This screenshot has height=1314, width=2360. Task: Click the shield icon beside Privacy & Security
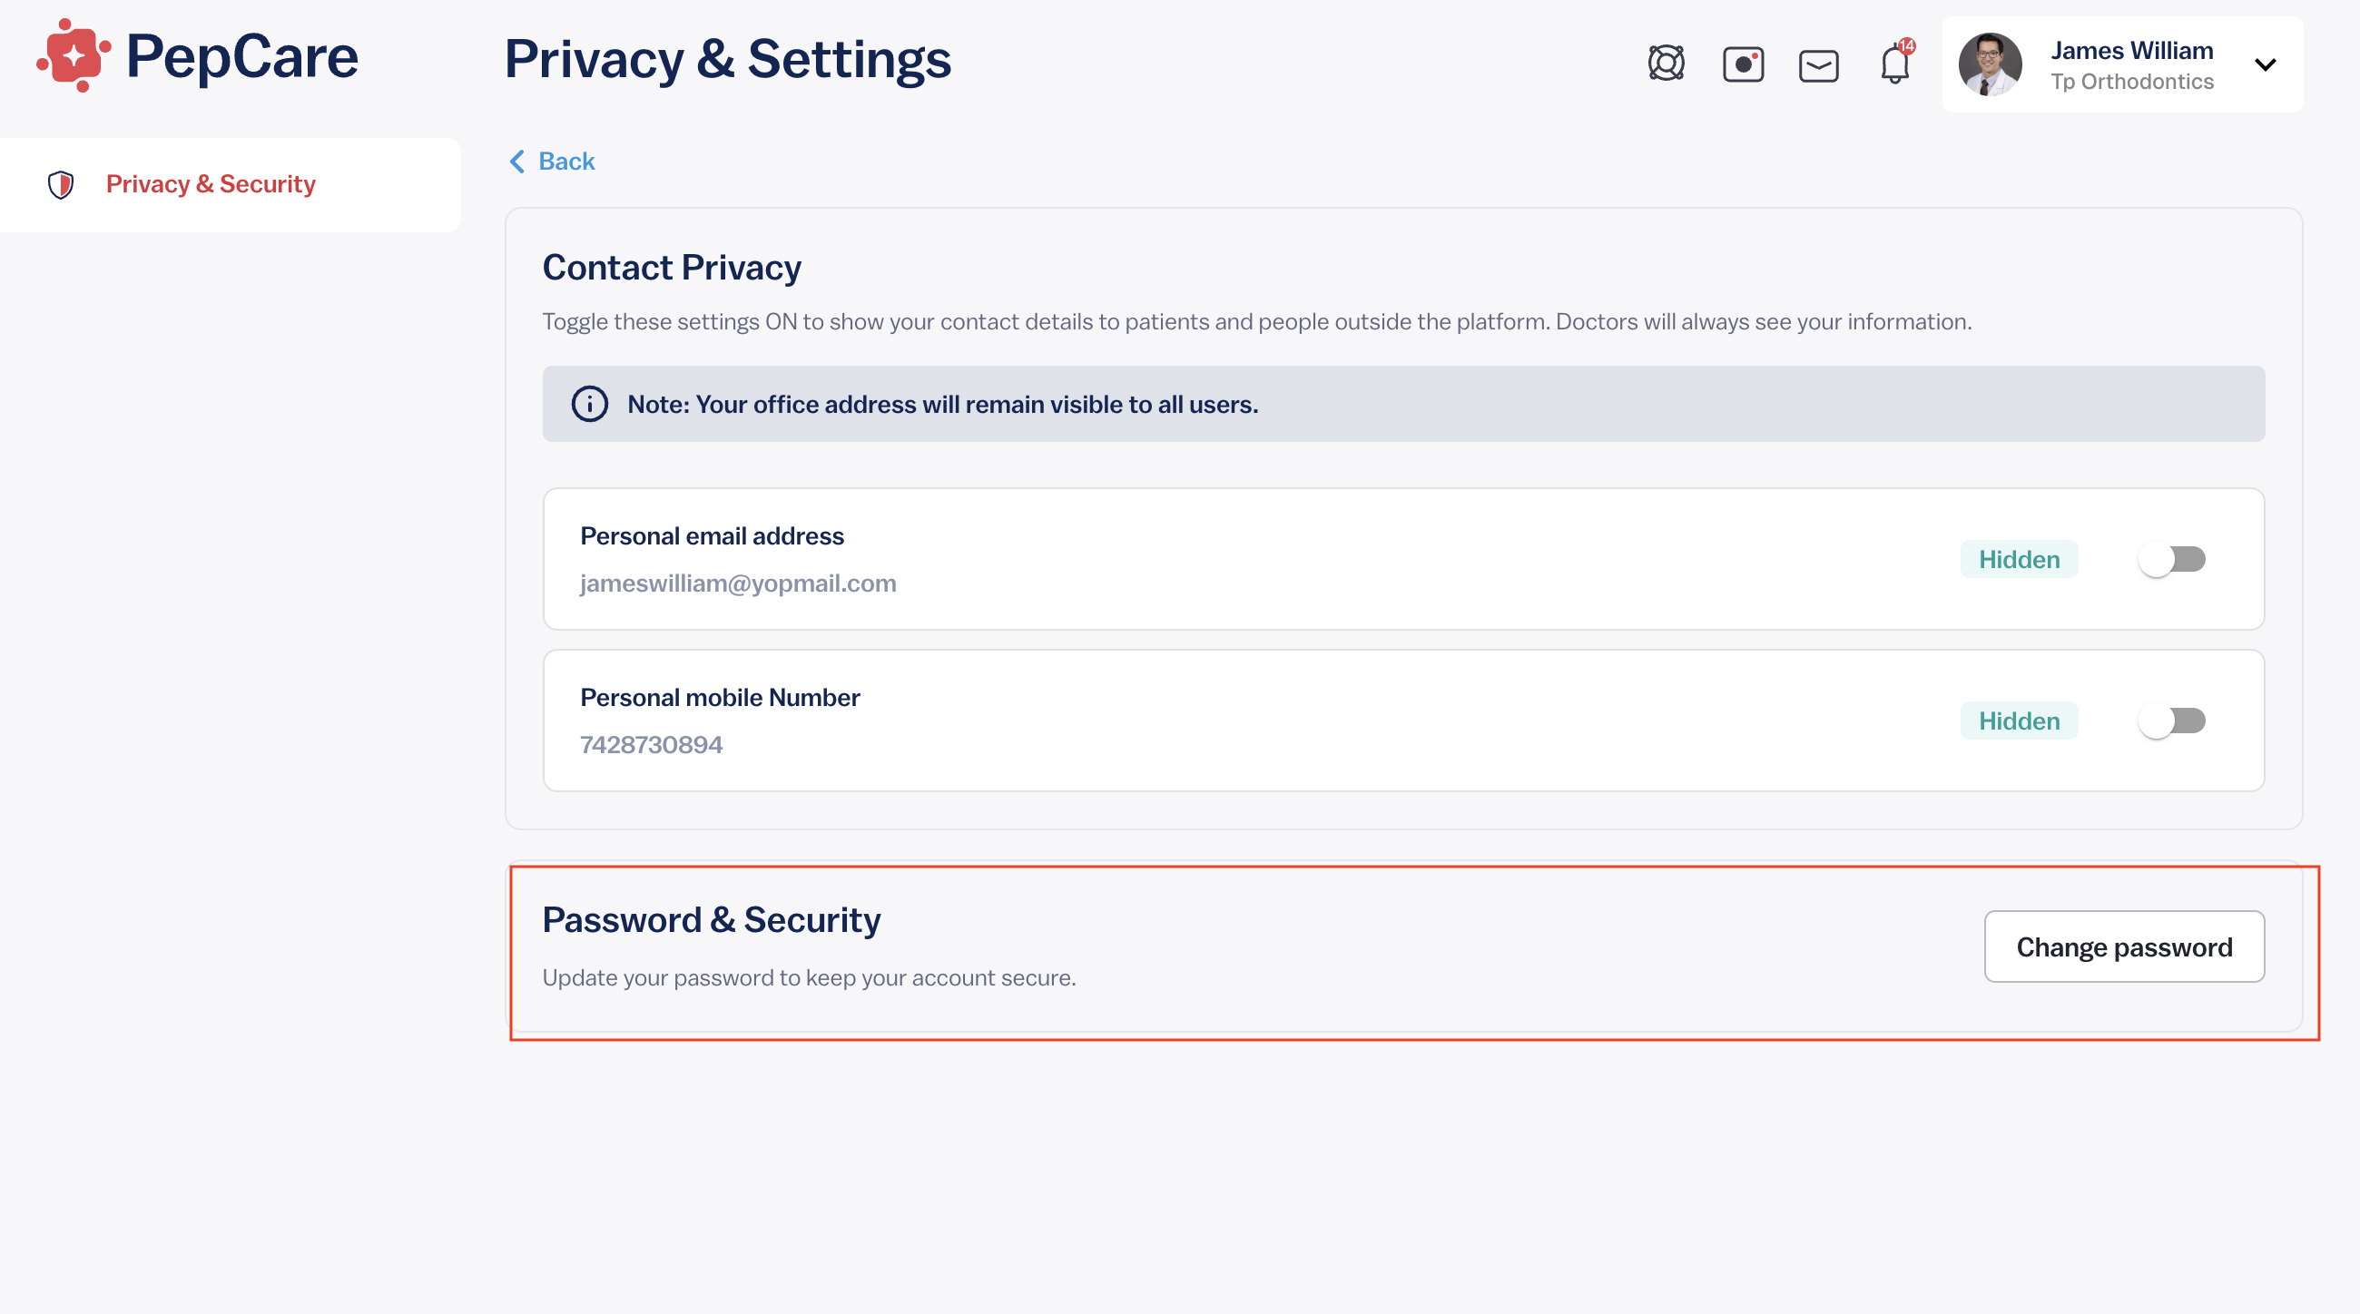tap(61, 184)
